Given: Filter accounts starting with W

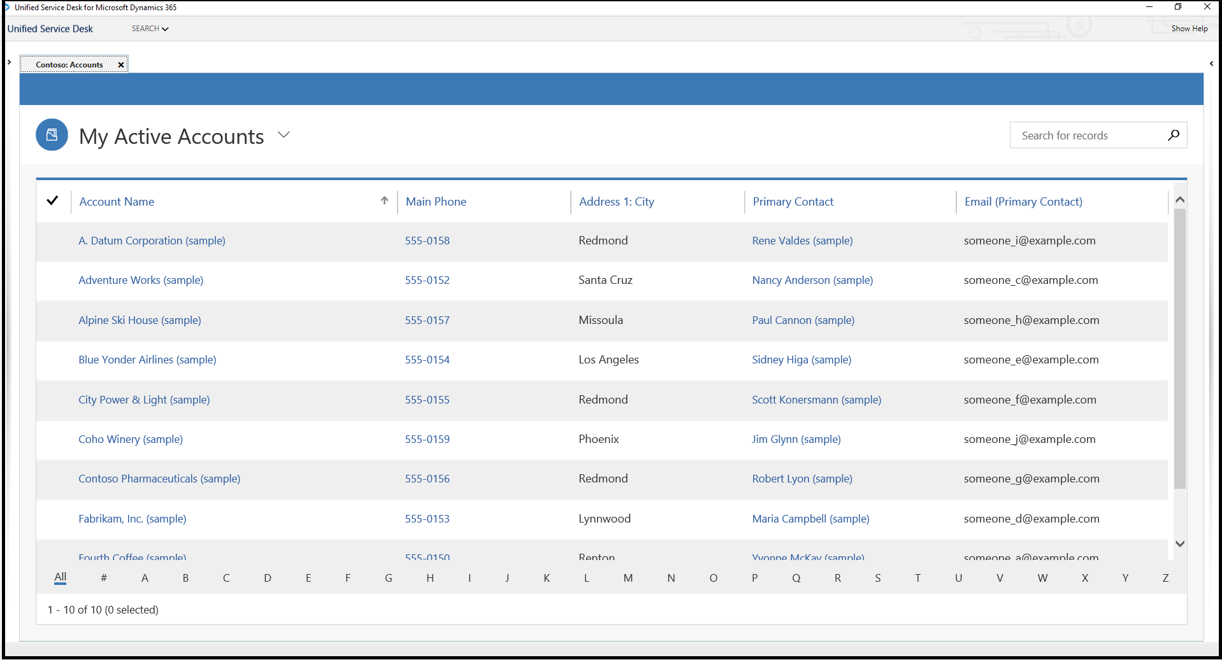Looking at the screenshot, I should [1042, 578].
